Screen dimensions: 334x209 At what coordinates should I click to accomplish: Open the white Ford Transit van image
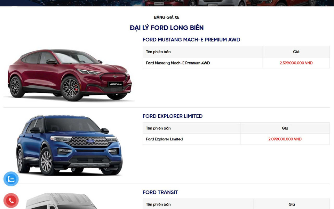pos(62,201)
